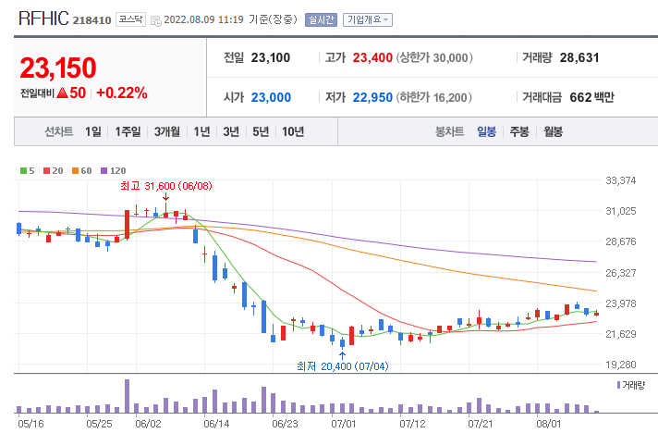Click the tallest volume bar near 06/02
This screenshot has width=658, height=433.
(128, 396)
